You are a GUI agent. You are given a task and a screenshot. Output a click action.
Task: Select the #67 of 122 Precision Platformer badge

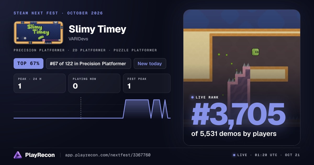[88, 63]
